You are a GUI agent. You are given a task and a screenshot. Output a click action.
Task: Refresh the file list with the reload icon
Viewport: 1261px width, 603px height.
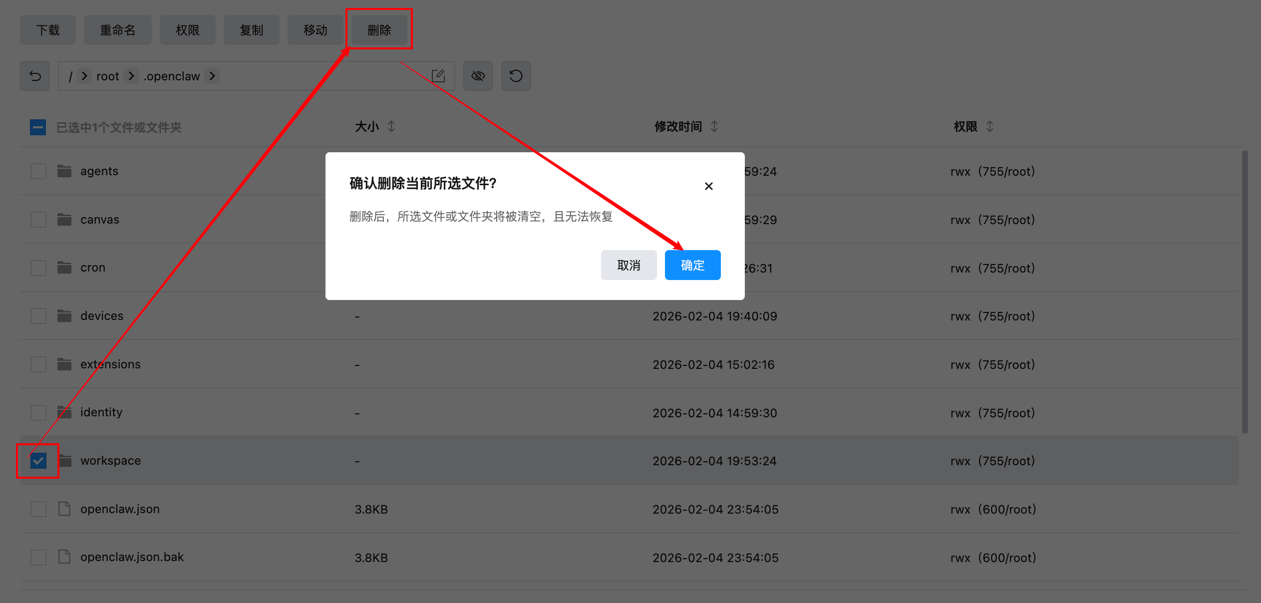516,75
